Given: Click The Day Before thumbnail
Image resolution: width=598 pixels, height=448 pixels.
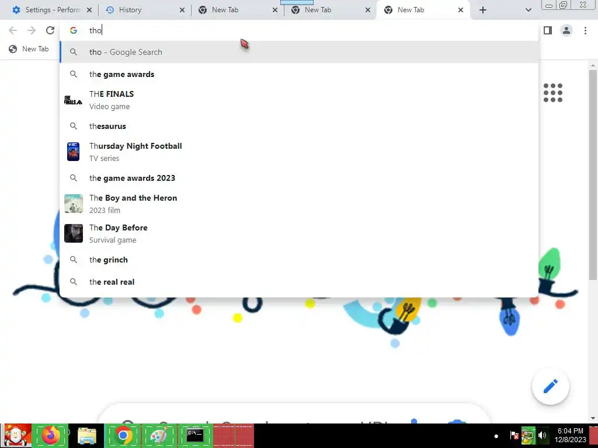Looking at the screenshot, I should coord(73,233).
